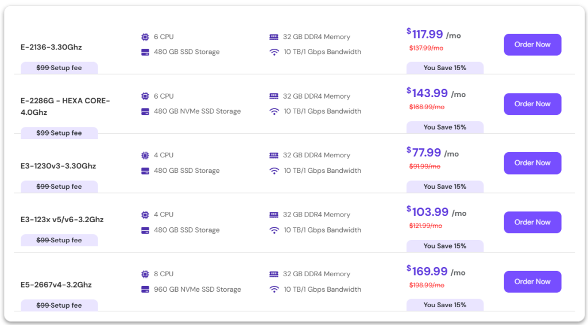The height and width of the screenshot is (325, 588).
Task: Click bandwidth wifi icon in E5-2667v4 row
Action: [274, 289]
